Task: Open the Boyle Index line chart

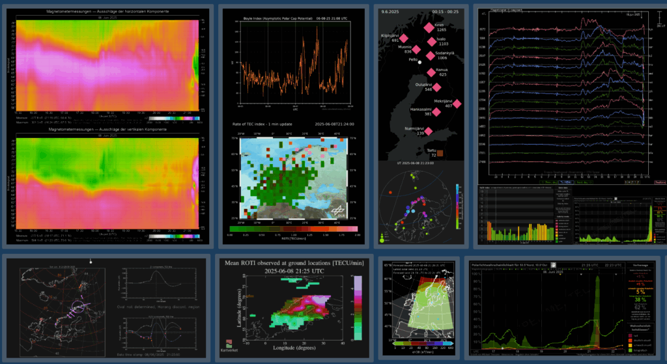Action: tap(295, 62)
